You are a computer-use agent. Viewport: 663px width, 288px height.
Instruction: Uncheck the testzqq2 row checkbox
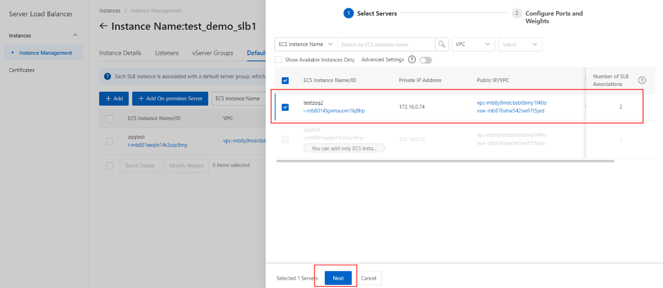(x=285, y=107)
